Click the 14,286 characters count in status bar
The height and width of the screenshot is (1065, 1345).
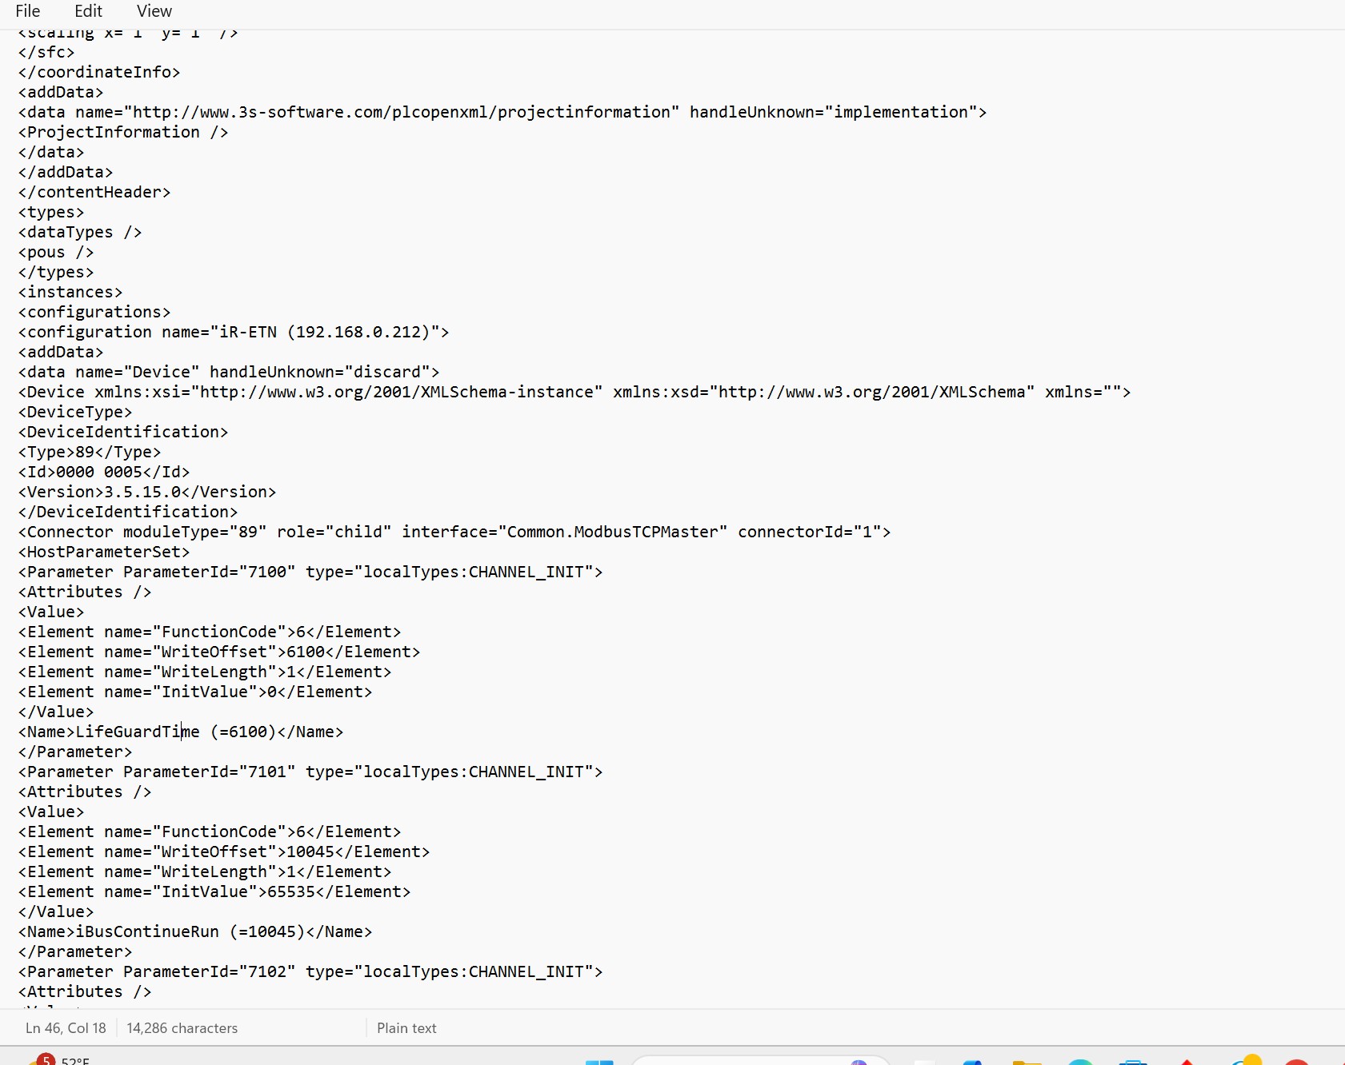tap(182, 1028)
